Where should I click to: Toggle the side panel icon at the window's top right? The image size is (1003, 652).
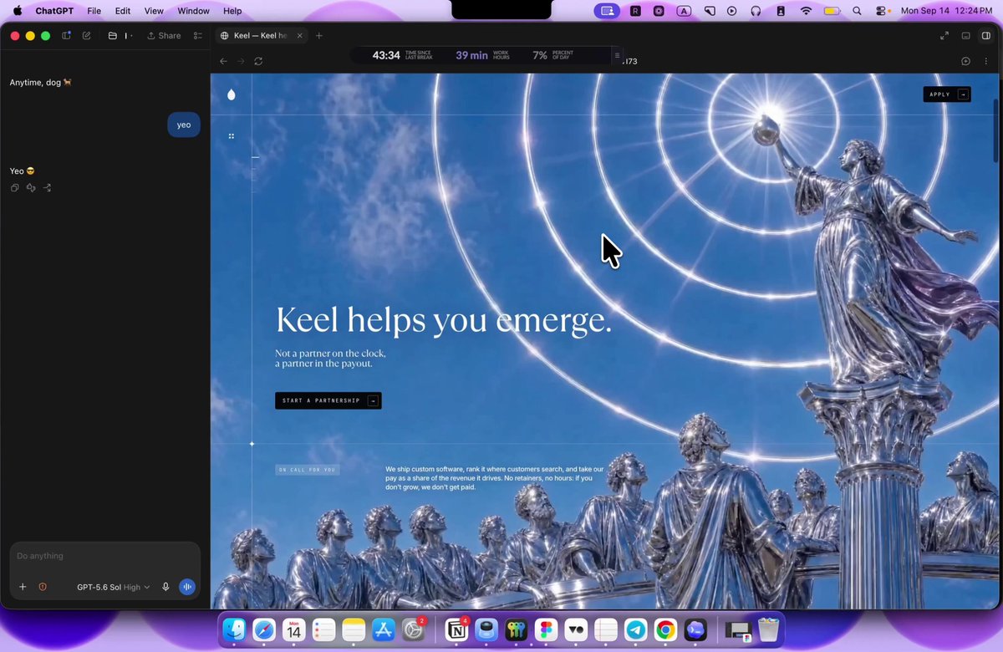coord(986,36)
